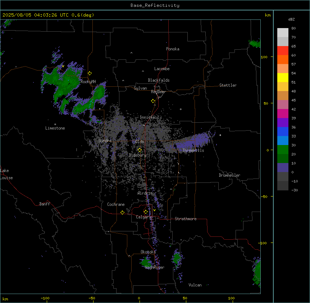Image resolution: width=310 pixels, height=303 pixels.
Task: Click the Airdrie city label
Action: (x=145, y=193)
